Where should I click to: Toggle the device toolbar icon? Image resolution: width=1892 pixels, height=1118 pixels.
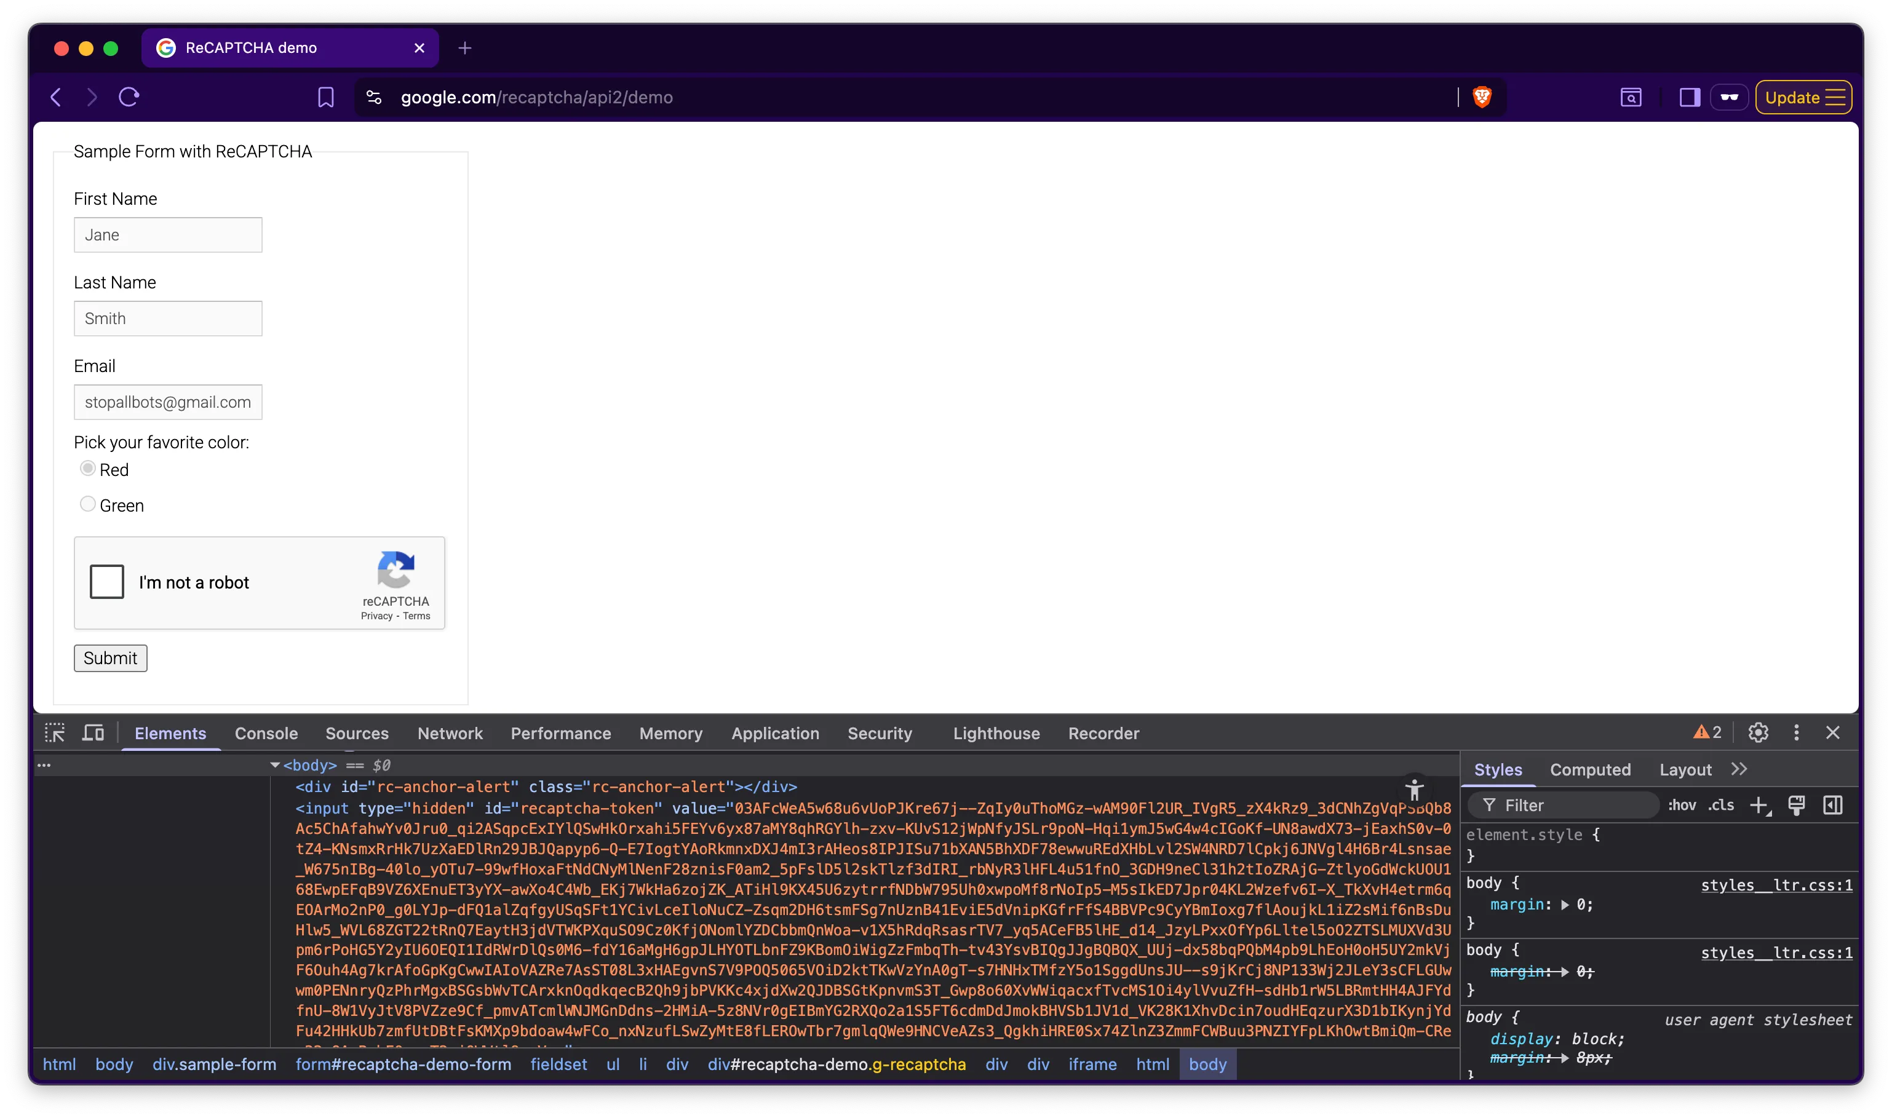point(93,732)
